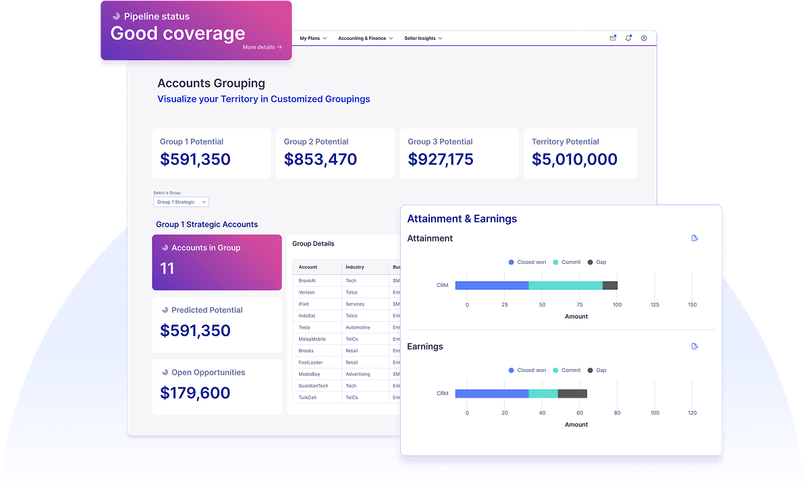Open the My Plans menu

click(x=313, y=38)
